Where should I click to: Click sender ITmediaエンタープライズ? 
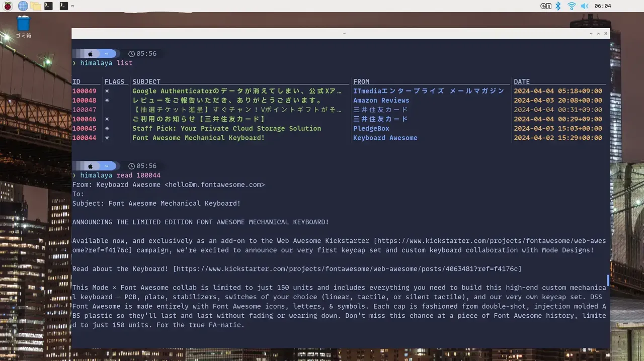tap(429, 91)
